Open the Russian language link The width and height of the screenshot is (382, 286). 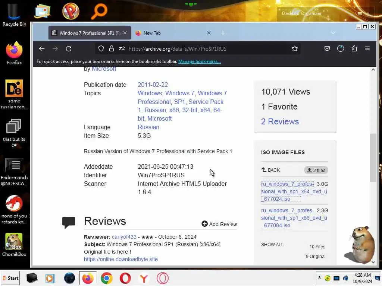(x=148, y=127)
